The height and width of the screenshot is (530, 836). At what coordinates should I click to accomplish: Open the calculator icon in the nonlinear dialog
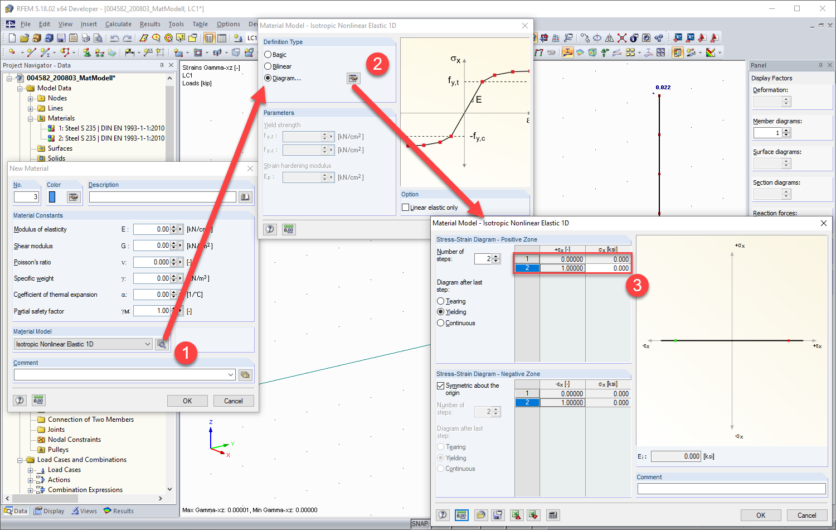click(552, 515)
